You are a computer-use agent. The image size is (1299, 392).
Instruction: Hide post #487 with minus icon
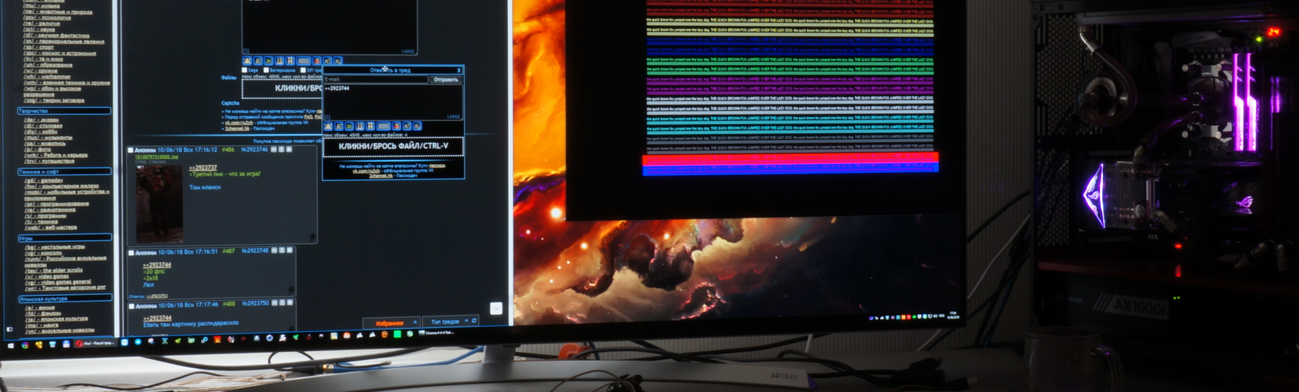275,251
